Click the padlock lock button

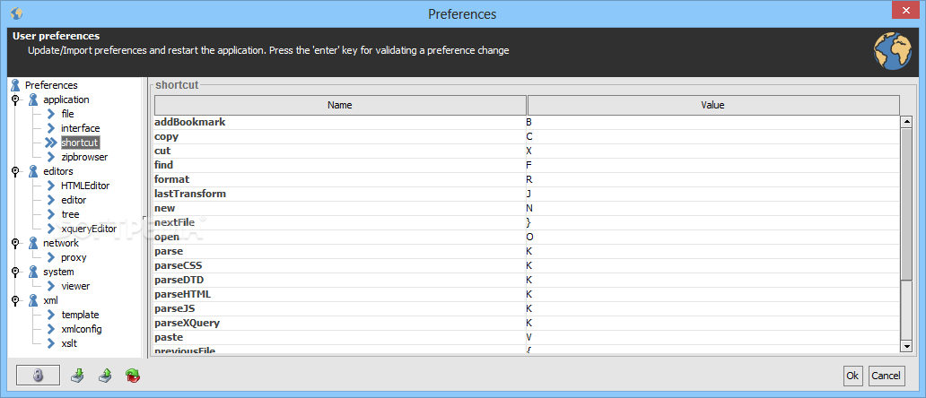tap(38, 376)
